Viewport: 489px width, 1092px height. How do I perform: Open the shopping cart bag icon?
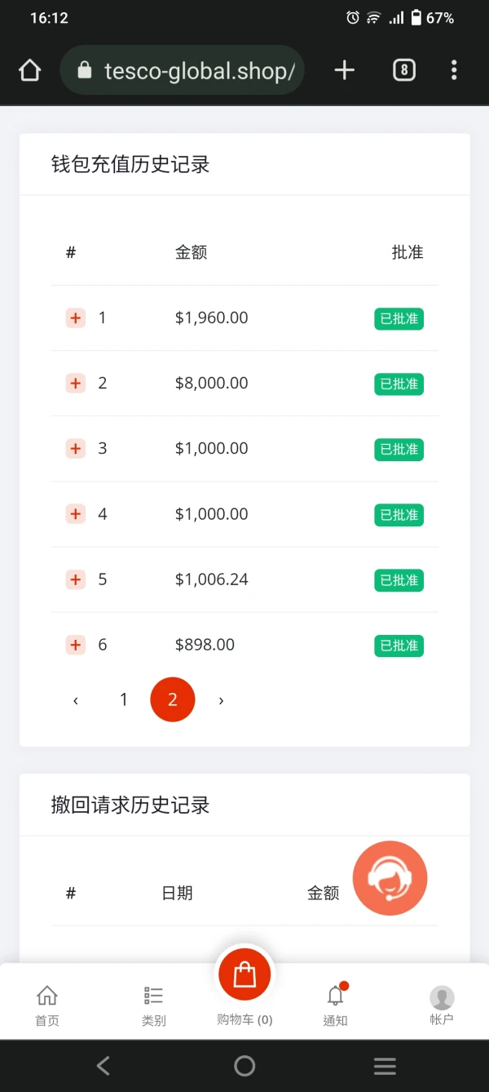pos(244,975)
